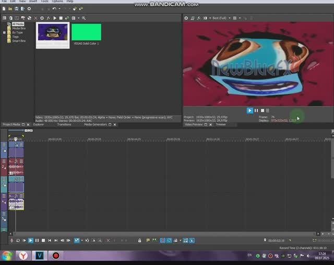Click Record microphone button in transport bar
334x265 pixels.
click(11, 241)
